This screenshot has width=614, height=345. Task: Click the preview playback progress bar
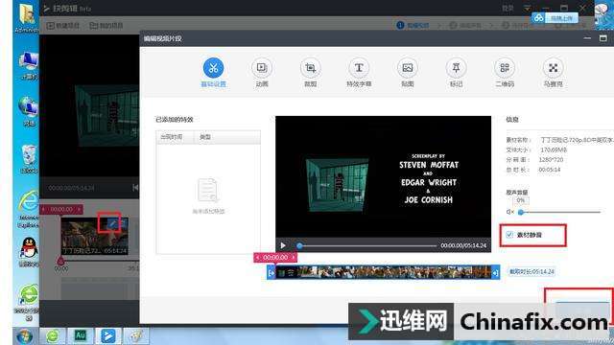tap(368, 245)
